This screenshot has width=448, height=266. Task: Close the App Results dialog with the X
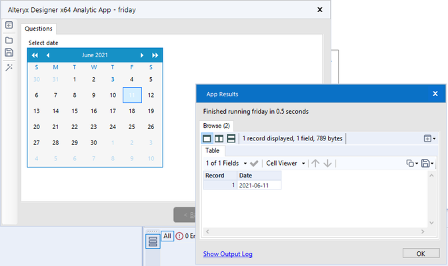[435, 94]
